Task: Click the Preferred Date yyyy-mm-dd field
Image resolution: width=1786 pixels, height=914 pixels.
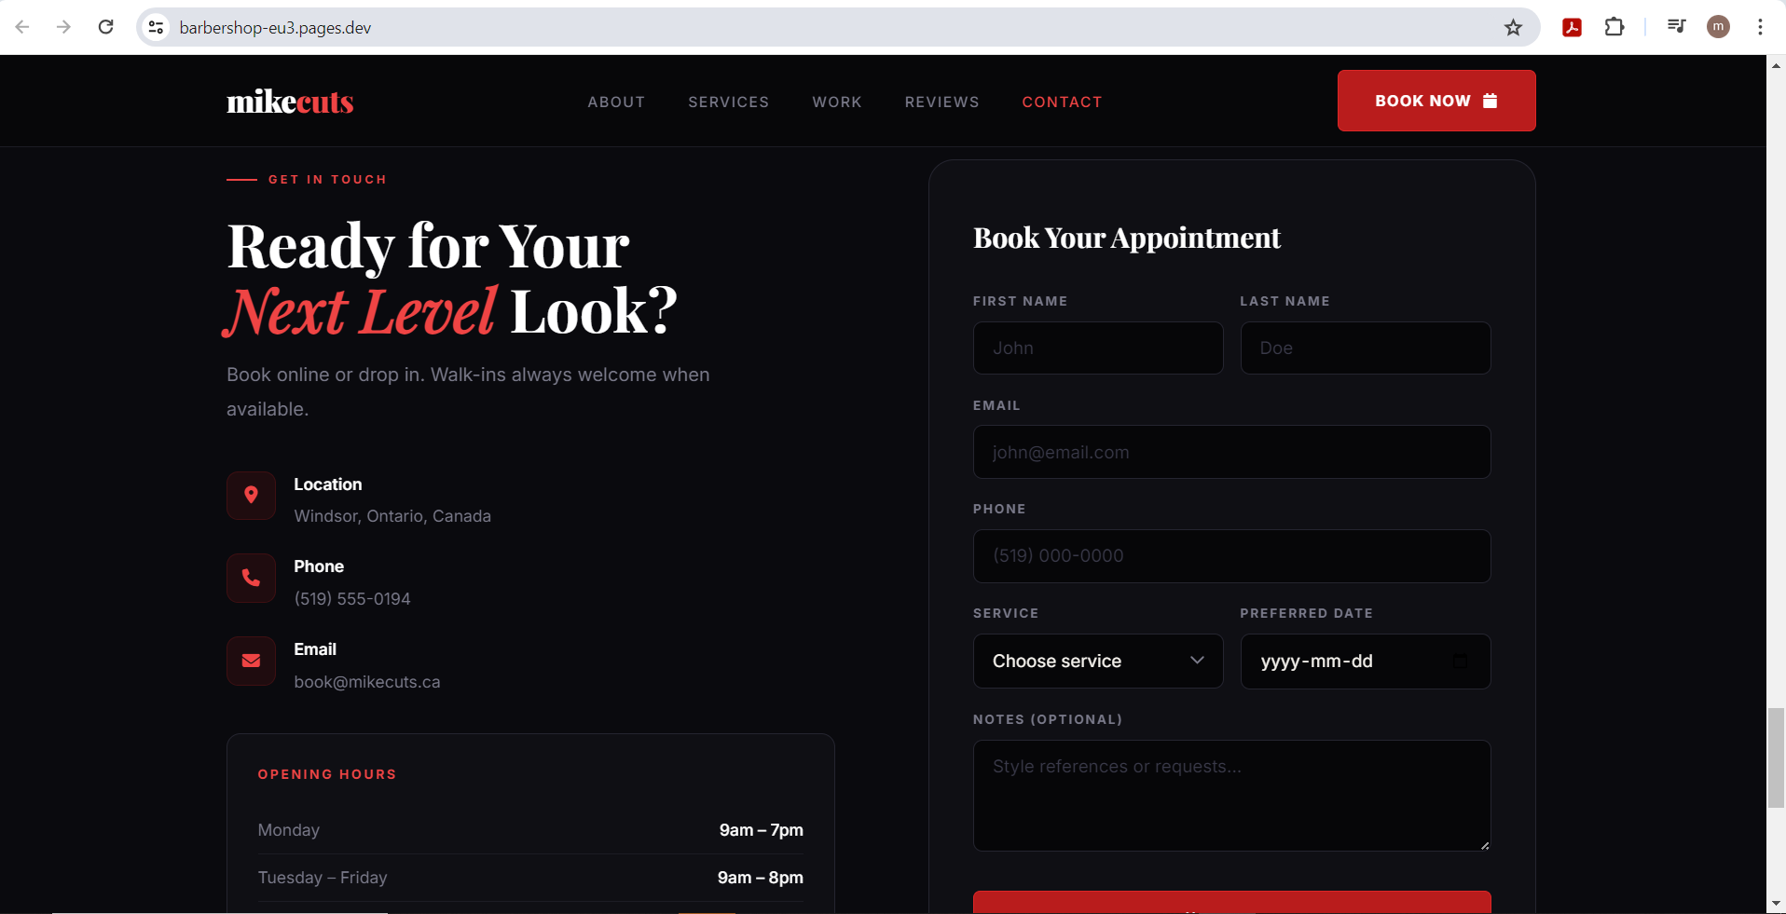Action: coord(1365,661)
